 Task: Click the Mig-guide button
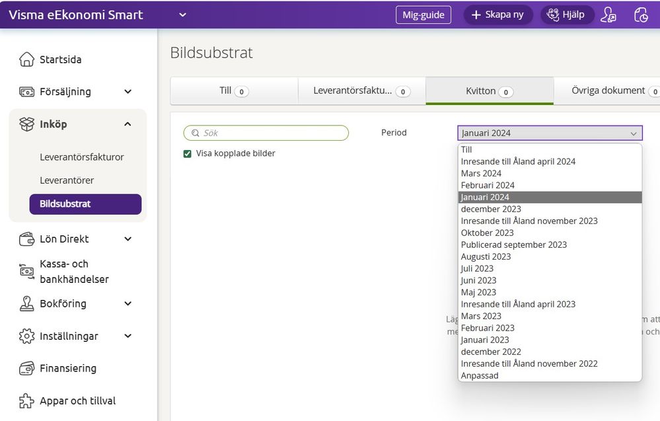[x=423, y=15]
